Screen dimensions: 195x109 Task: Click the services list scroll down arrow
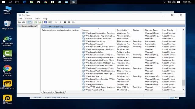[x=183, y=89]
